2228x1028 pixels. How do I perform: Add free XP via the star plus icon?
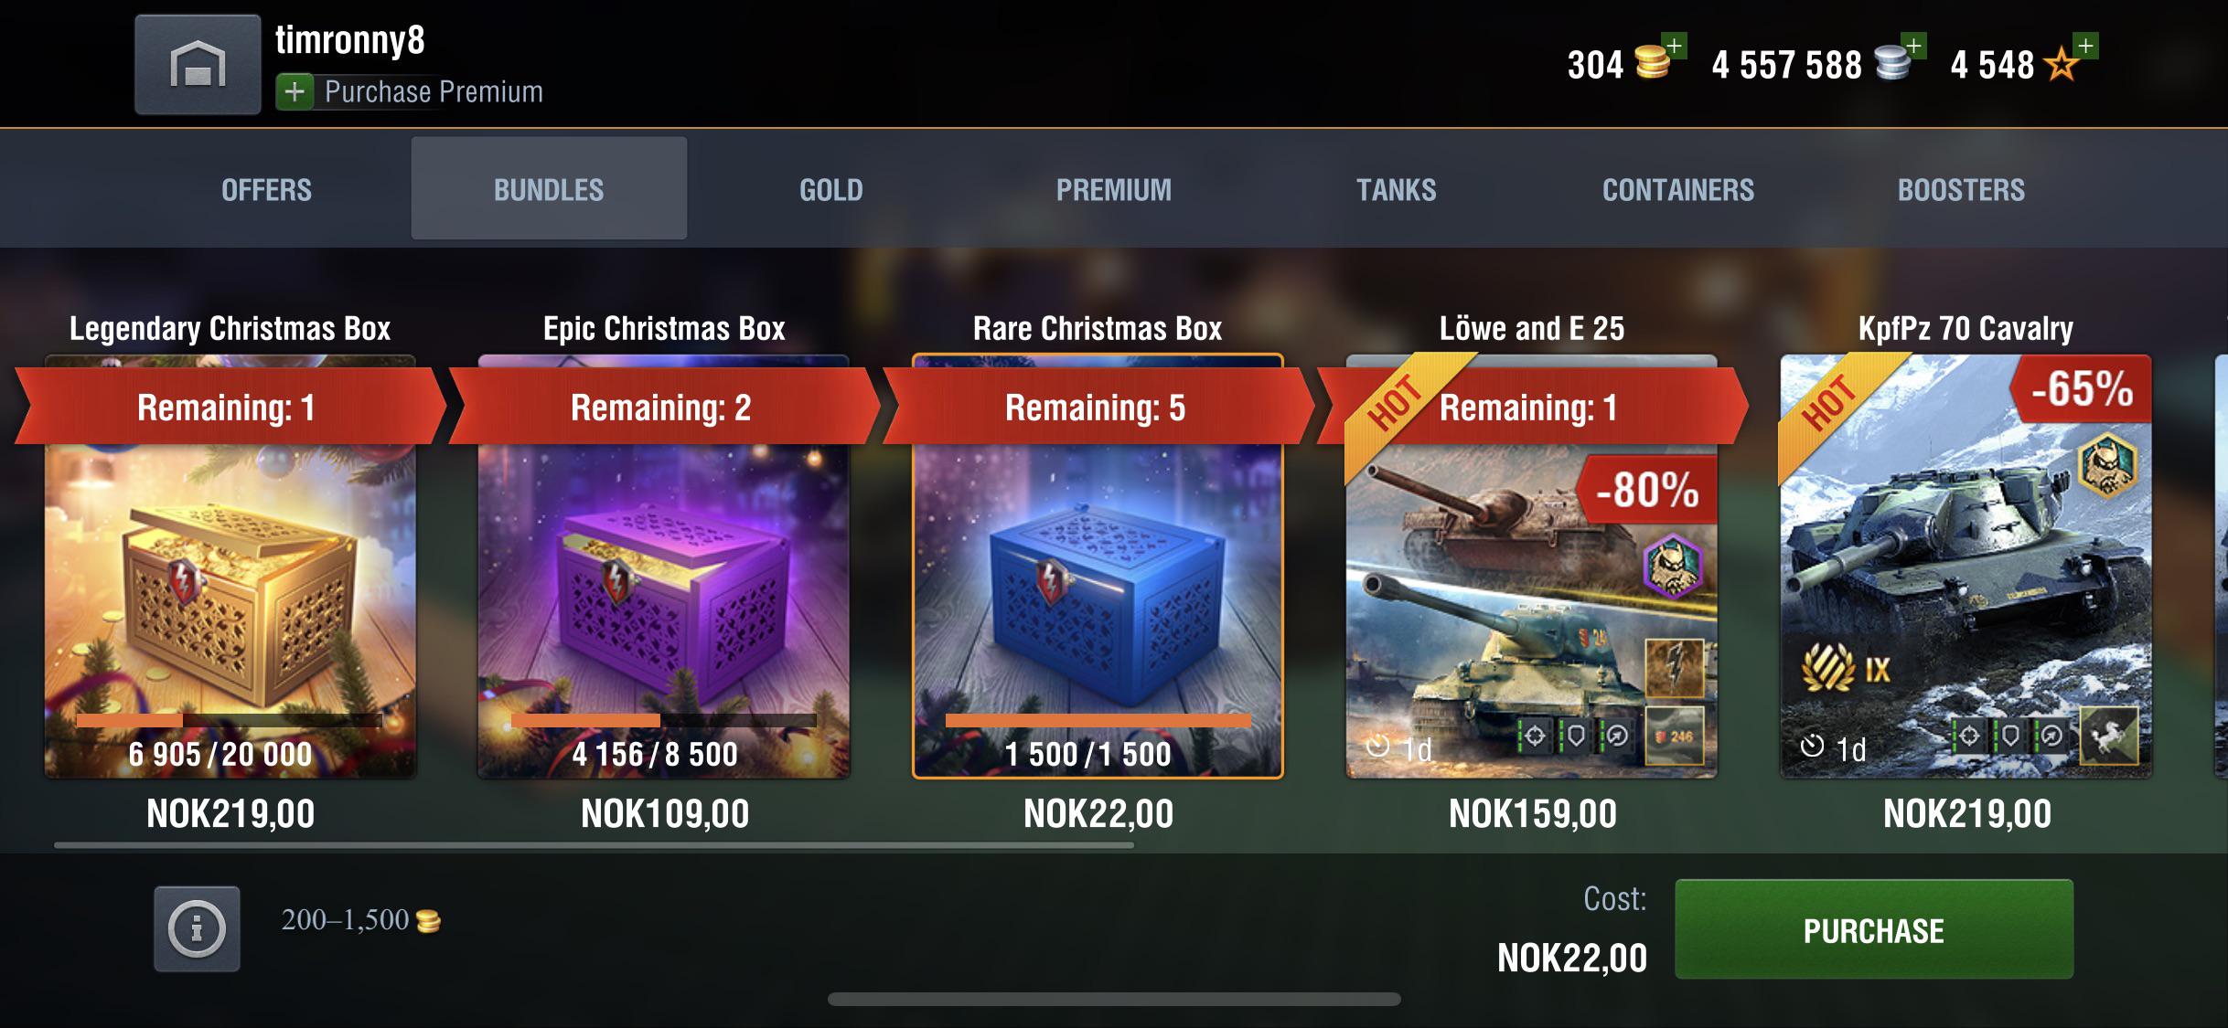[2085, 46]
